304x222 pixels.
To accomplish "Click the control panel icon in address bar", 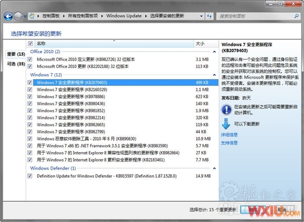I will pyautogui.click(x=32, y=16).
